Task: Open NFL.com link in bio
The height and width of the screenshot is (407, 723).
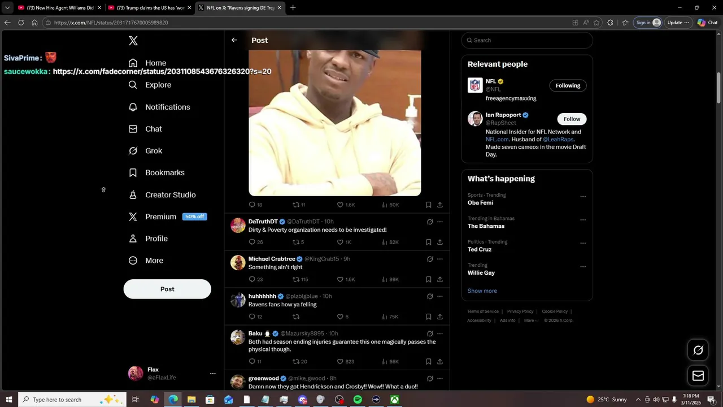Action: click(497, 139)
